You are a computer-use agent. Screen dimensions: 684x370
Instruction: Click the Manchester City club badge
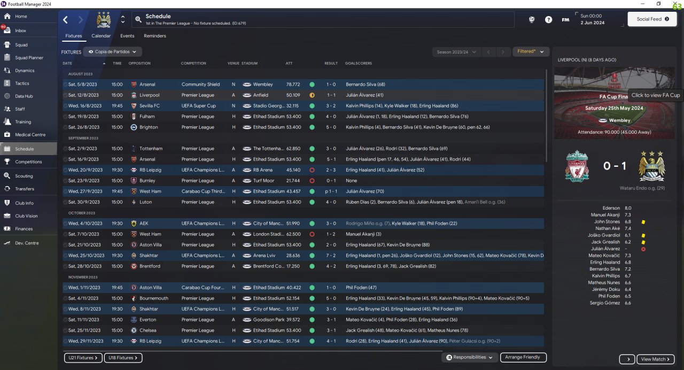(x=103, y=20)
